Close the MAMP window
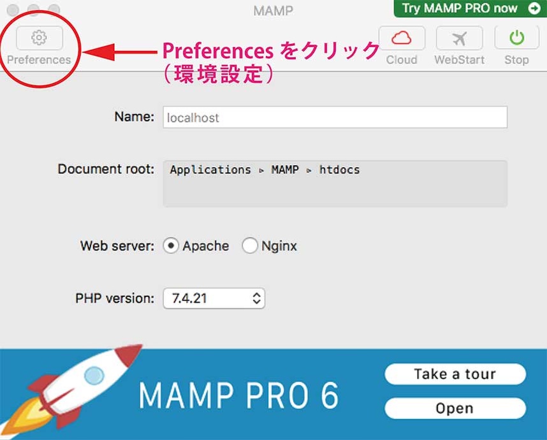 [x=13, y=10]
